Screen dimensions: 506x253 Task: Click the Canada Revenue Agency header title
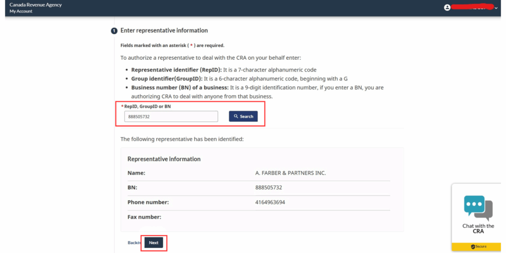36,4
